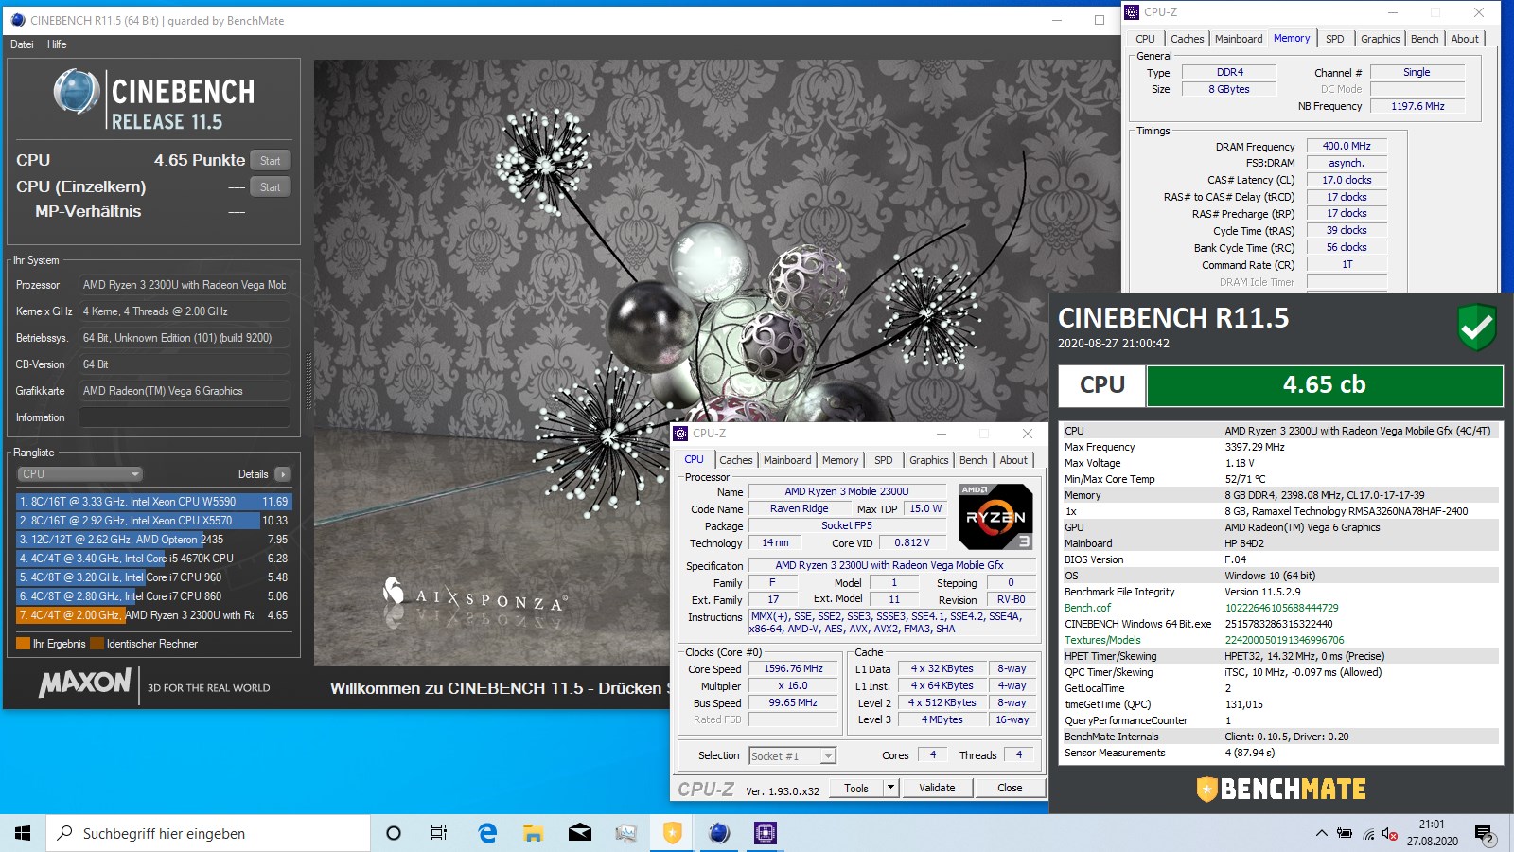Open volume control in system tray
The height and width of the screenshot is (852, 1514).
[x=1390, y=833]
